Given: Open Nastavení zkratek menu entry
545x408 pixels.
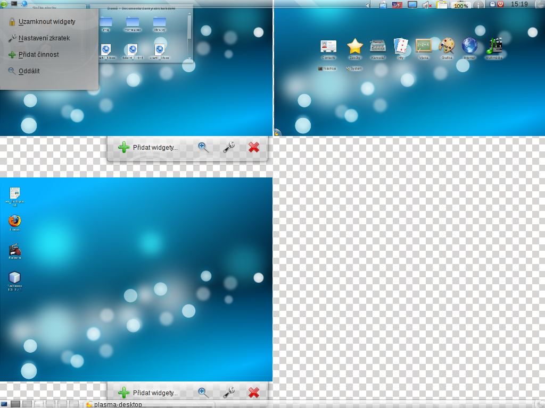Looking at the screenshot, I should tap(44, 38).
